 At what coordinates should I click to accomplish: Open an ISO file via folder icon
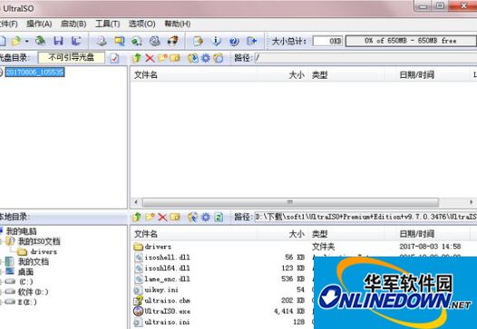[16, 41]
